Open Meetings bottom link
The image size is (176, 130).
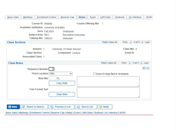23,113
